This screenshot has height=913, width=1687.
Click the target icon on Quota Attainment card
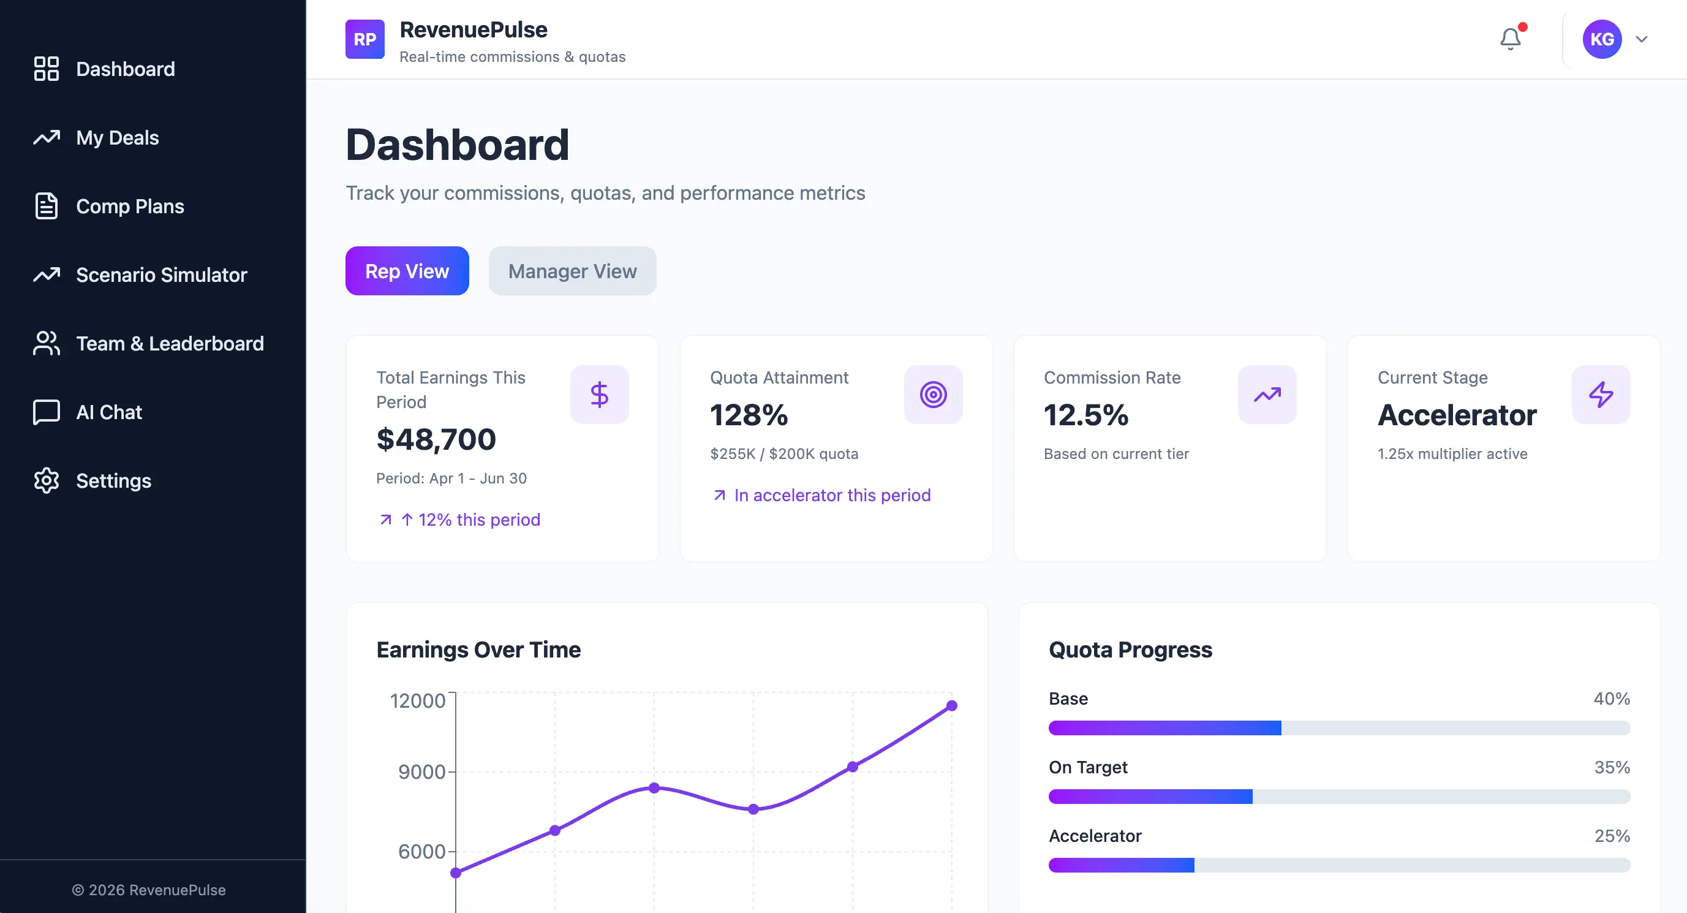pyautogui.click(x=933, y=394)
